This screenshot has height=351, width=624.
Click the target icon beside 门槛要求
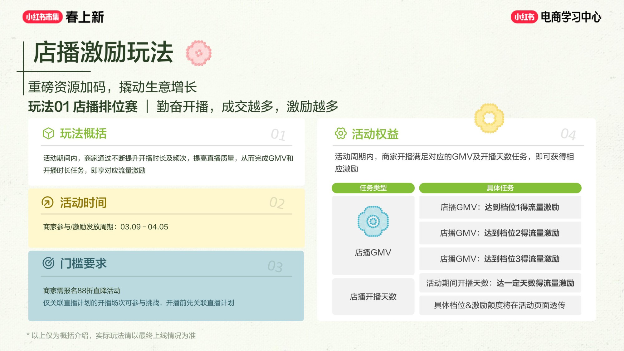(48, 263)
